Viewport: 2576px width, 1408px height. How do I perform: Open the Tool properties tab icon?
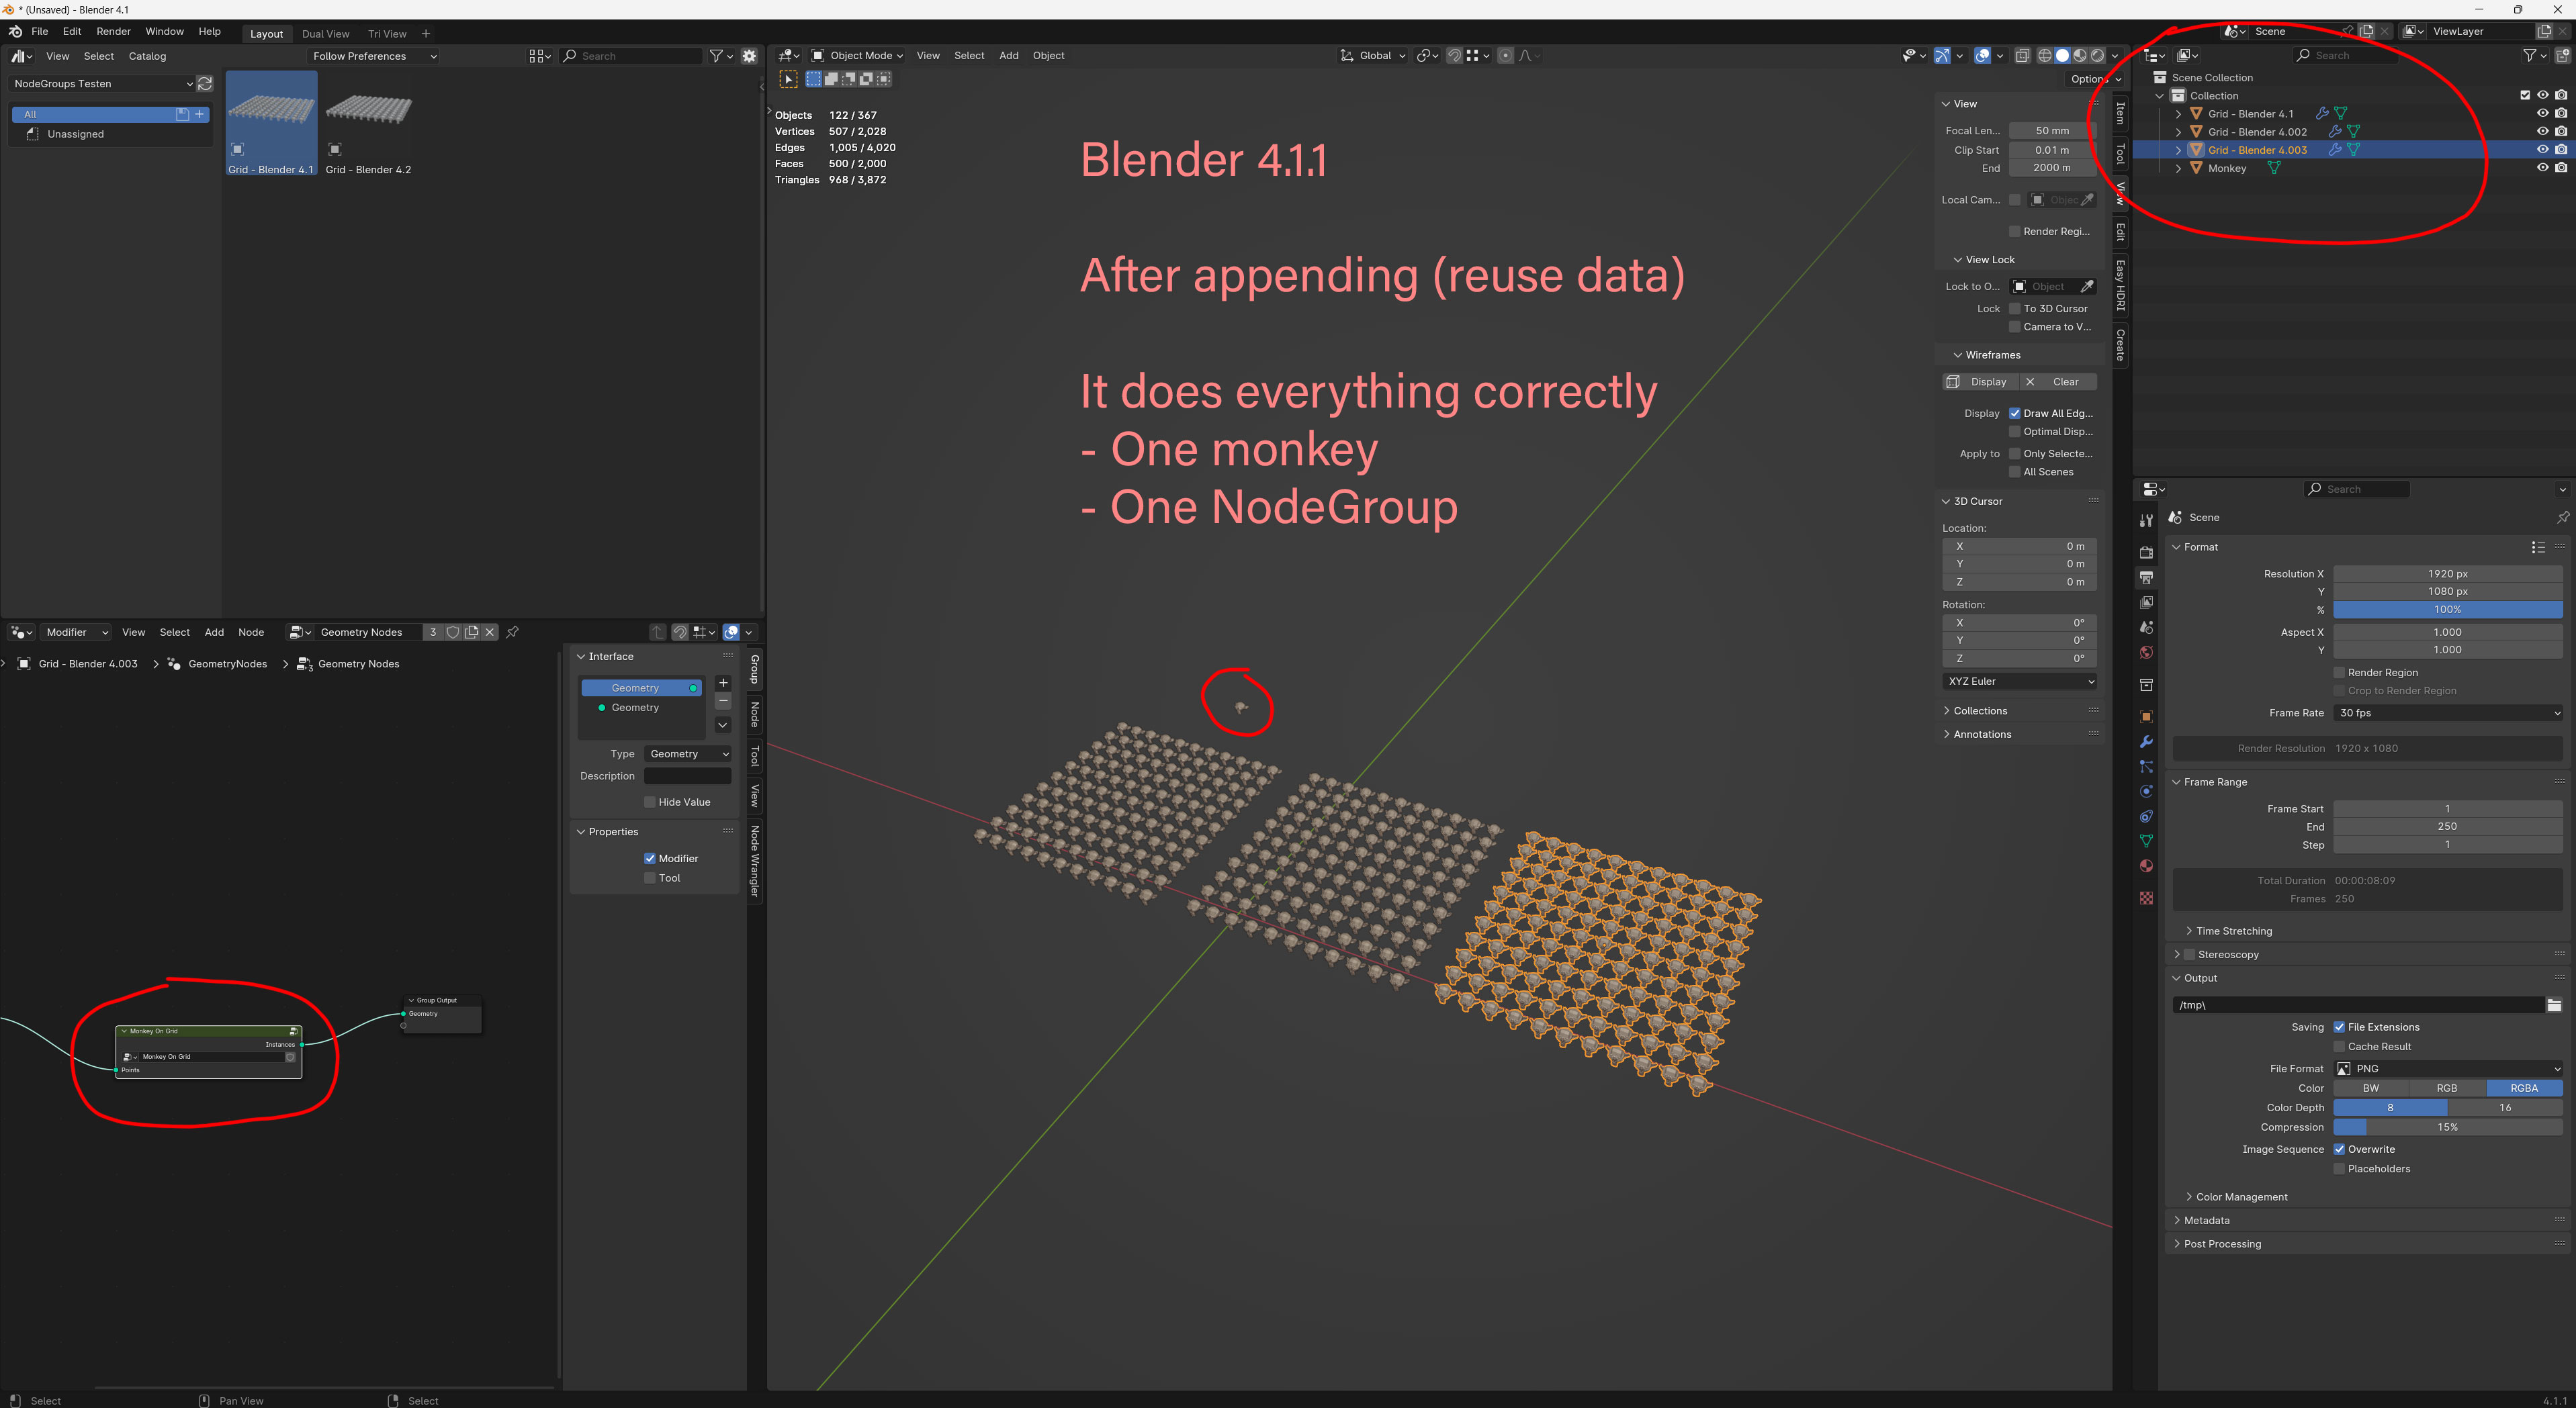(x=2146, y=520)
